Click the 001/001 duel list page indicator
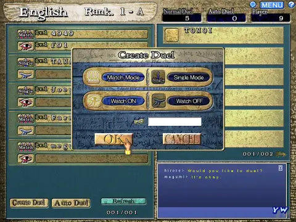 pos(121,212)
